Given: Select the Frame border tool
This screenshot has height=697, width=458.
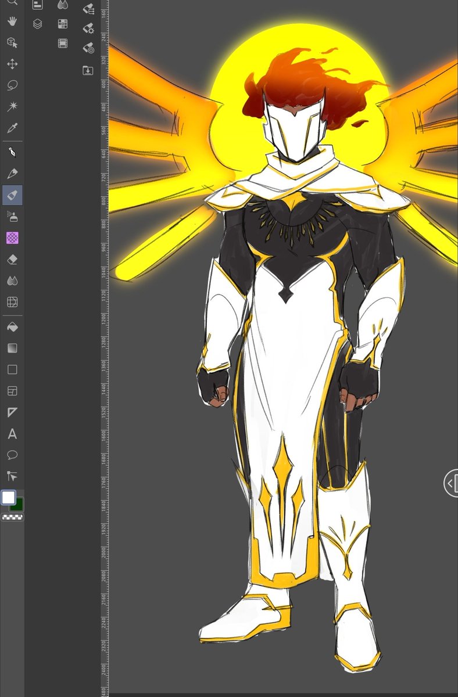Looking at the screenshot, I should (x=12, y=391).
